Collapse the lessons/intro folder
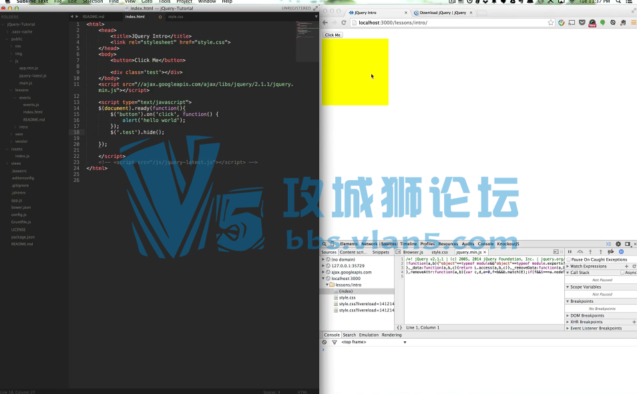637x394 pixels. coord(327,285)
